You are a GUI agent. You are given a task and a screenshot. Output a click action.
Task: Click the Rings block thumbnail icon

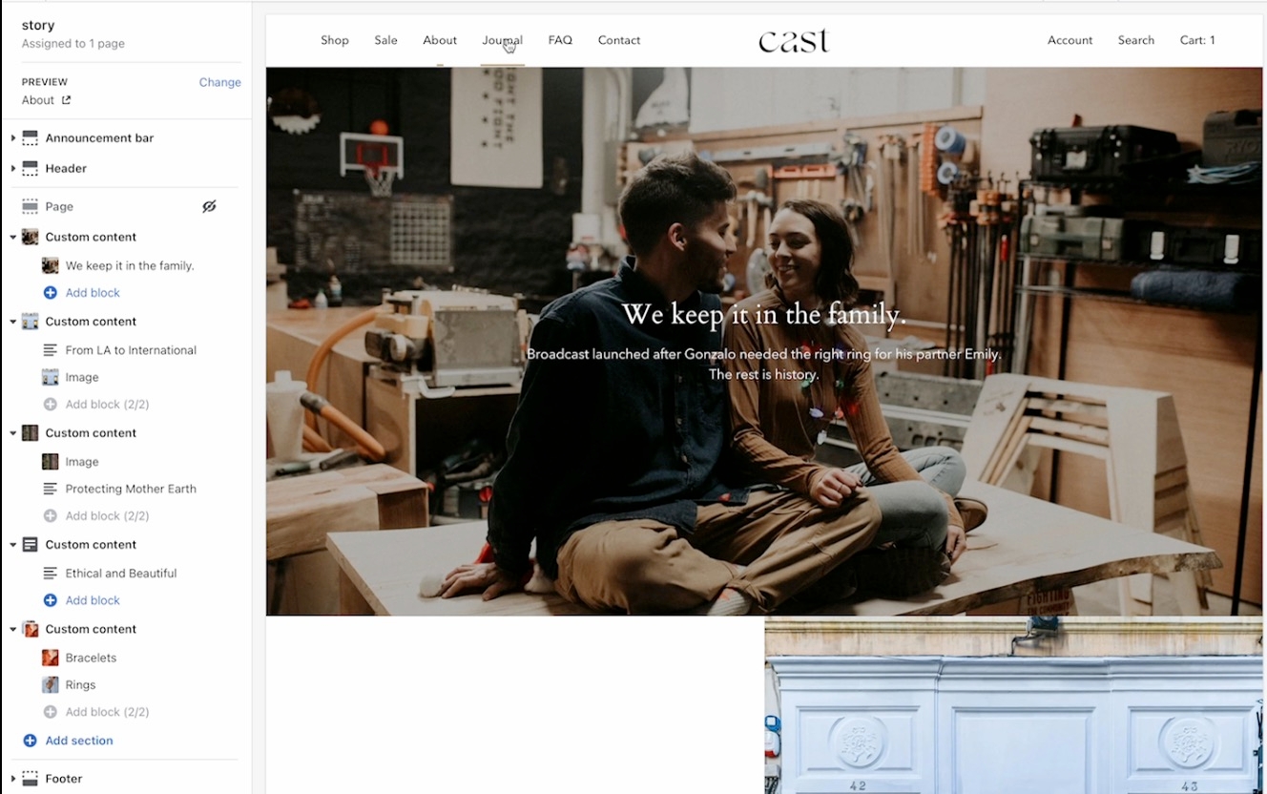51,685
